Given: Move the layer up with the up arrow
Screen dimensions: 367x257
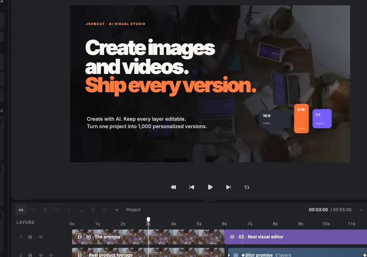Looking at the screenshot, I should point(69,210).
